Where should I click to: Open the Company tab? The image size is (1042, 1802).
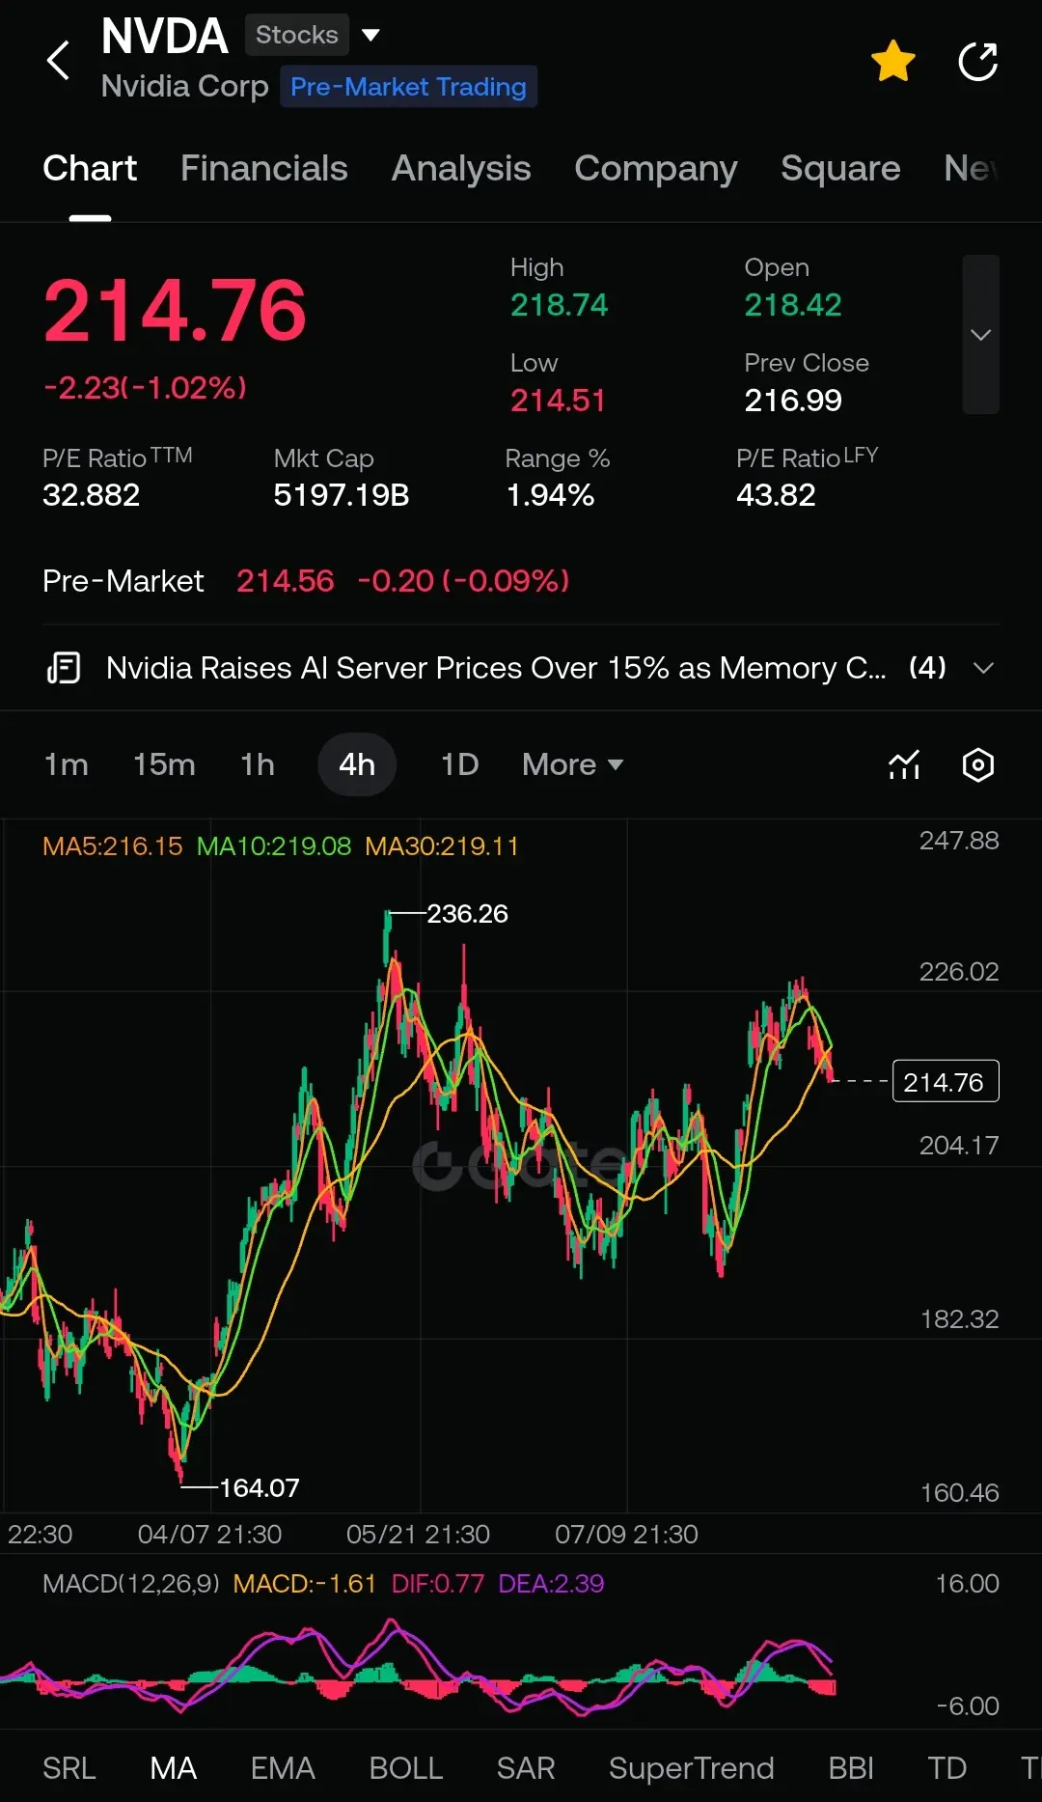[656, 168]
